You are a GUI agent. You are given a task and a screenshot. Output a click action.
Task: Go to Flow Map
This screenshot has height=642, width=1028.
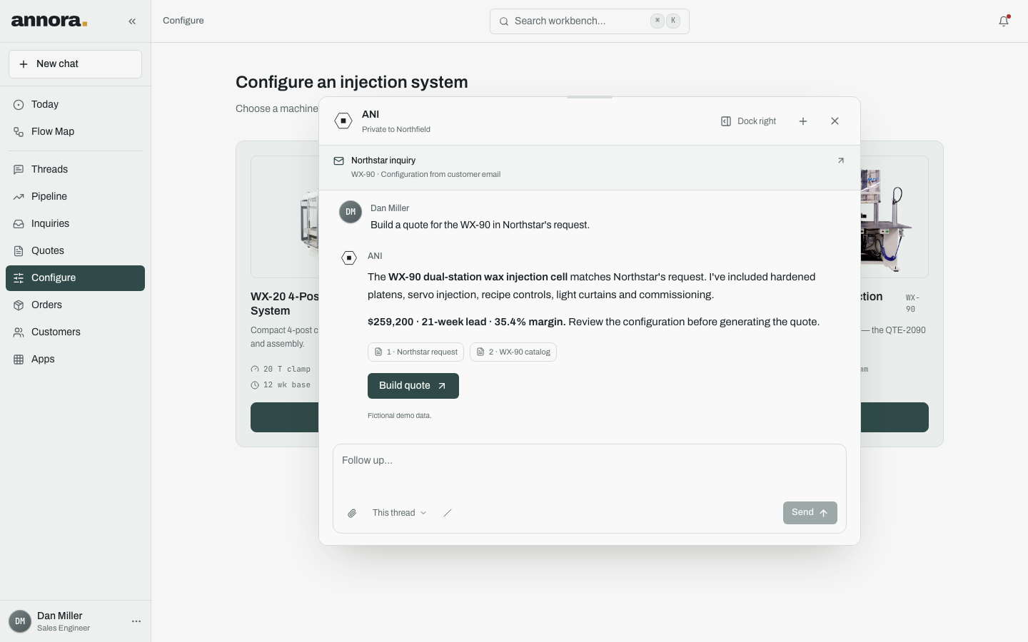(75, 132)
